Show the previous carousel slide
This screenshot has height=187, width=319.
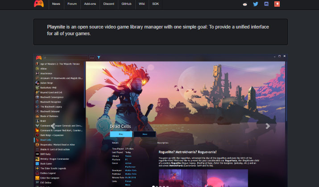[53, 126]
